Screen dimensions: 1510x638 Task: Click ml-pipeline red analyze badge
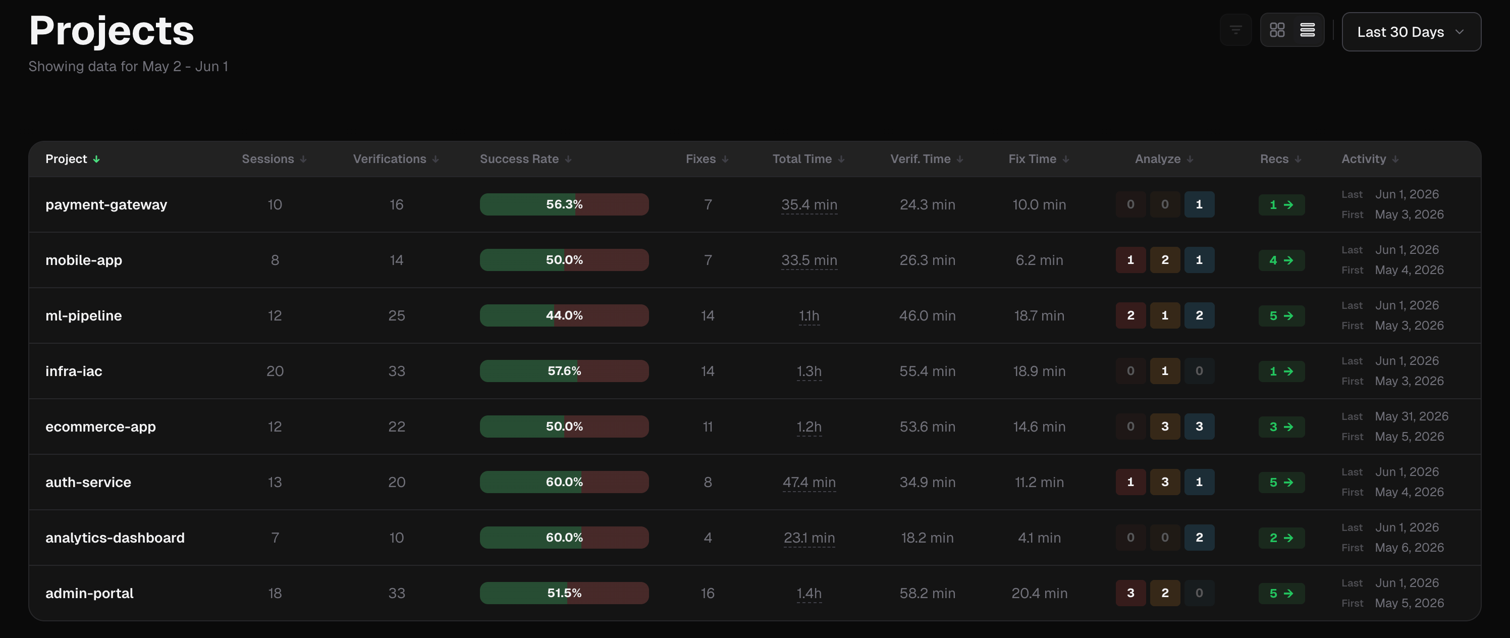(1131, 315)
